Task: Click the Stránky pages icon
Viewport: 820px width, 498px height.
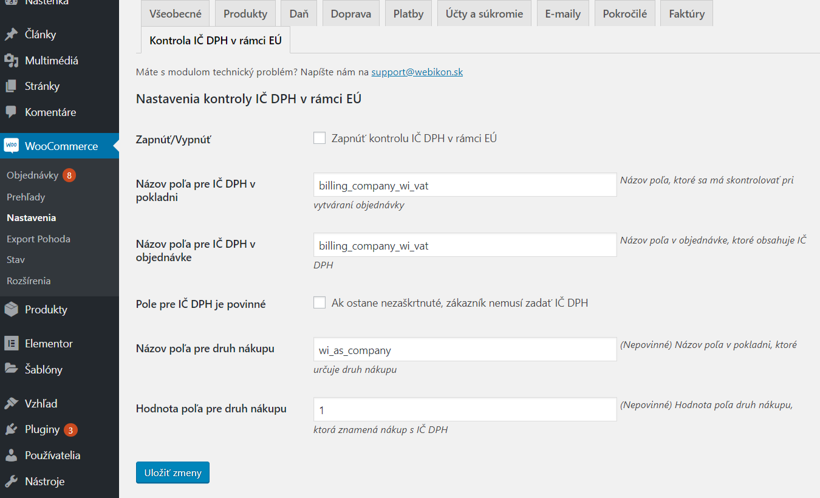Action: [x=11, y=86]
